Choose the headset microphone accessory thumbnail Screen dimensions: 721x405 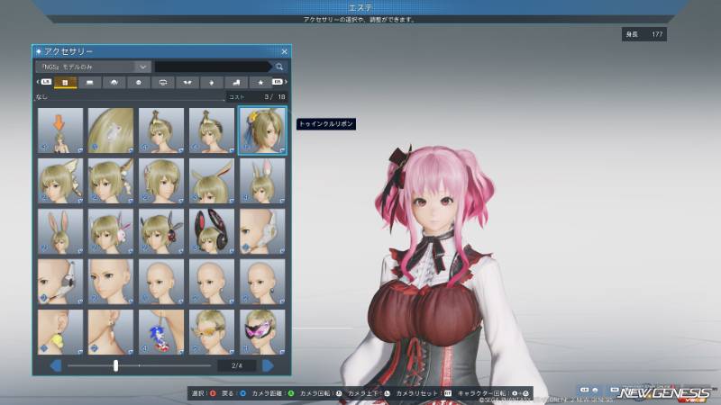tap(60, 282)
